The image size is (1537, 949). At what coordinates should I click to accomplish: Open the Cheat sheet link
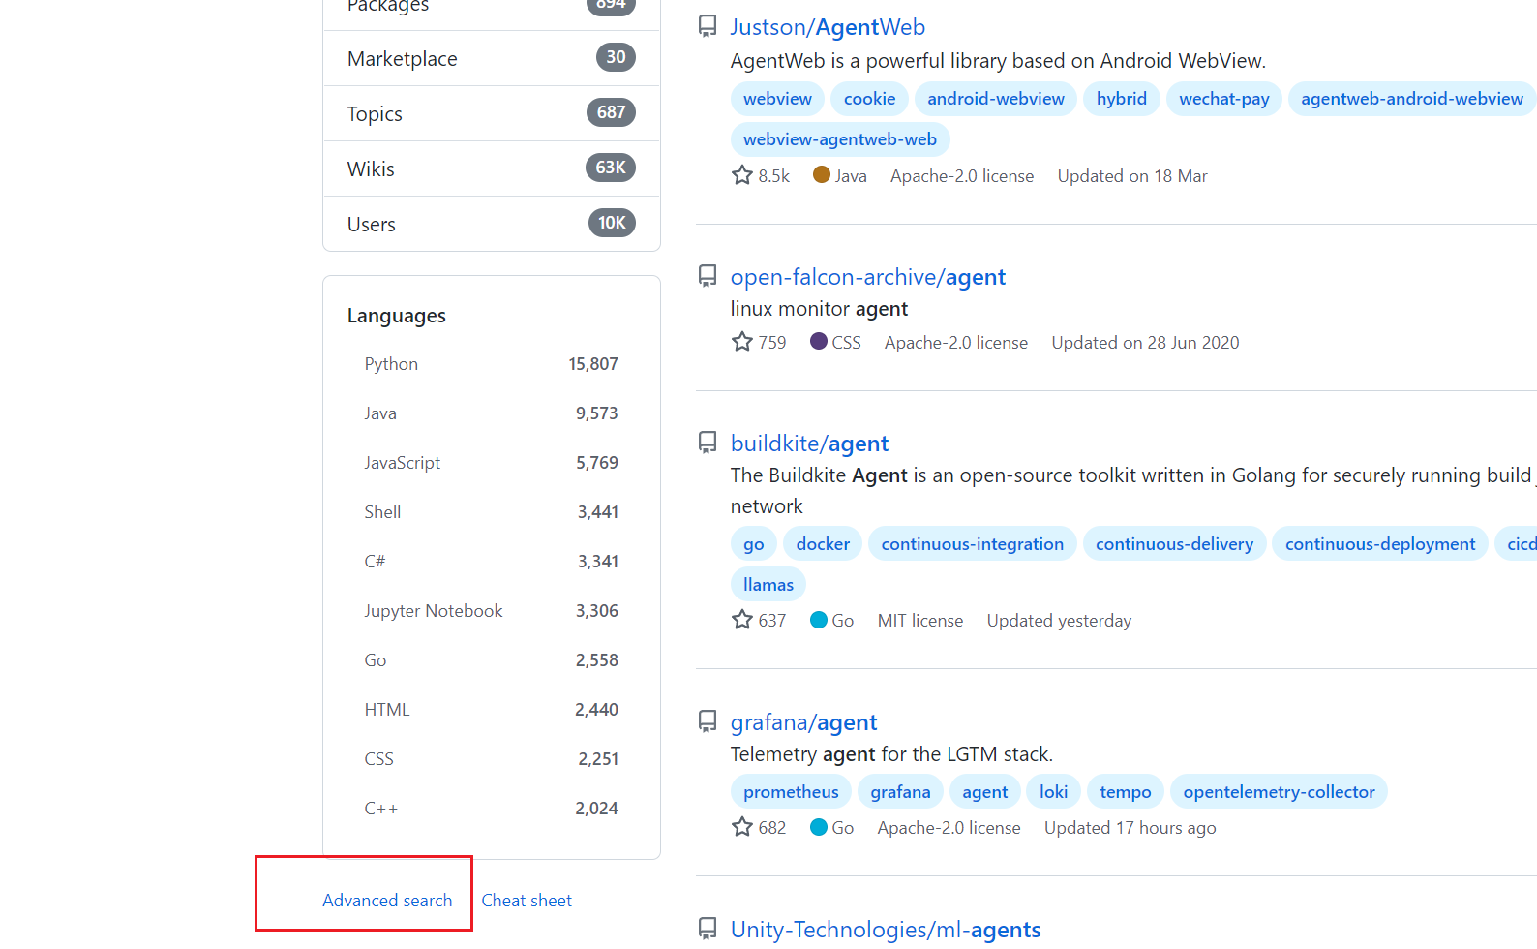coord(527,901)
